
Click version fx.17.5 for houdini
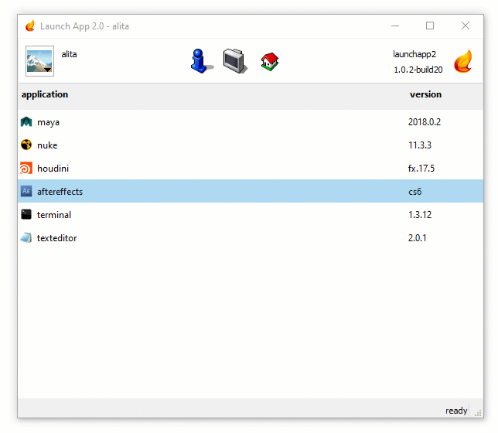(x=421, y=169)
